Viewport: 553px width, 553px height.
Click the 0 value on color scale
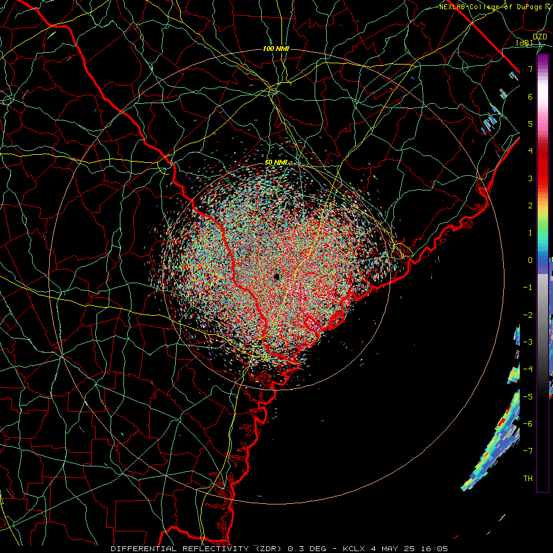[x=530, y=261]
